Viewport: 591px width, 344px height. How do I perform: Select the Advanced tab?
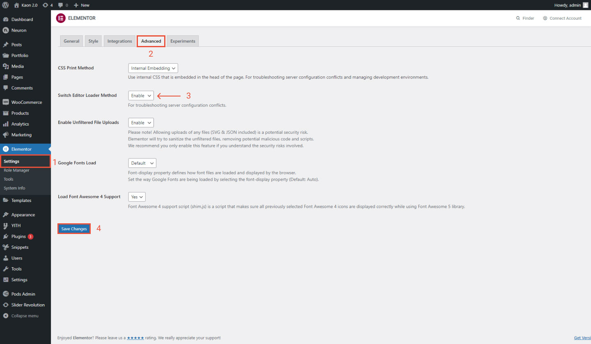click(151, 41)
